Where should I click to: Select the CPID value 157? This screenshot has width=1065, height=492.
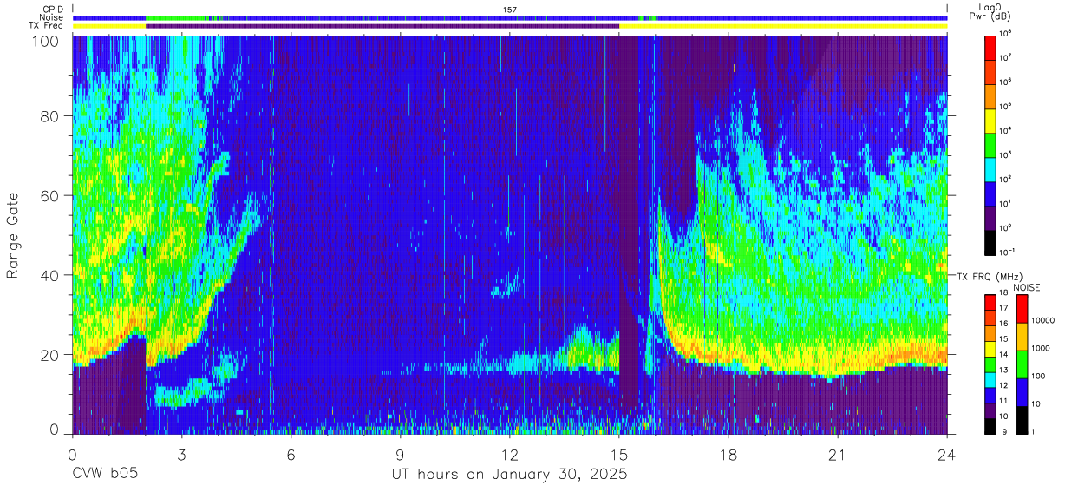click(510, 9)
